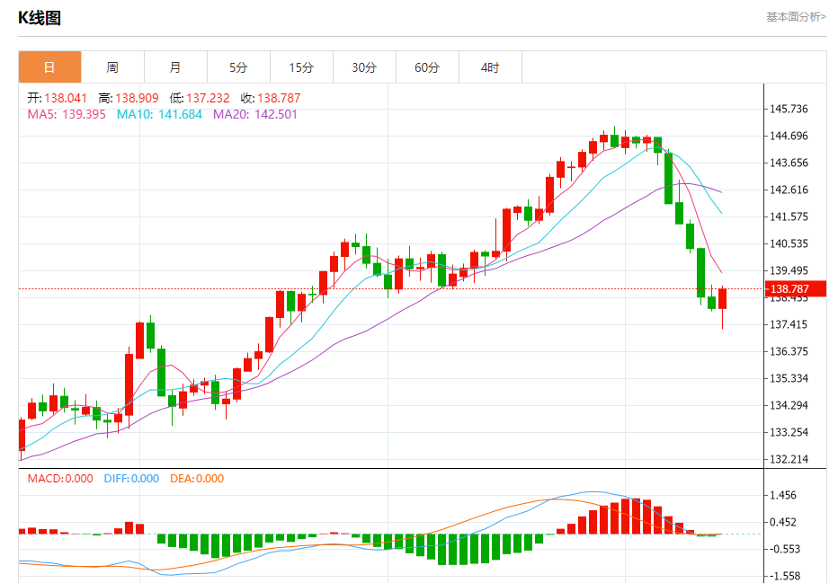Click the 143.656 price axis label
838x583 pixels.
(789, 163)
